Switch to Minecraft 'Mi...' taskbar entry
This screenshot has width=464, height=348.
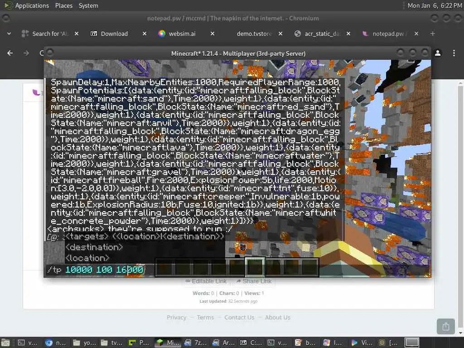pyautogui.click(x=168, y=343)
